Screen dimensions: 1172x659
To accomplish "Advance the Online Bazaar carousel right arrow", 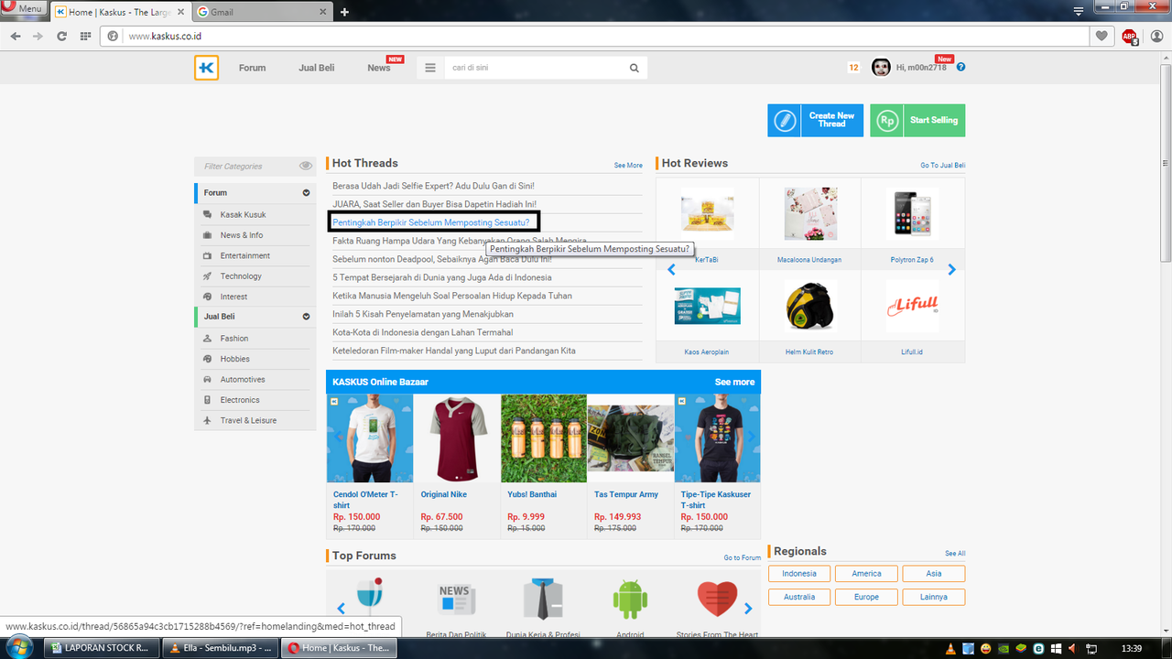I will point(751,438).
